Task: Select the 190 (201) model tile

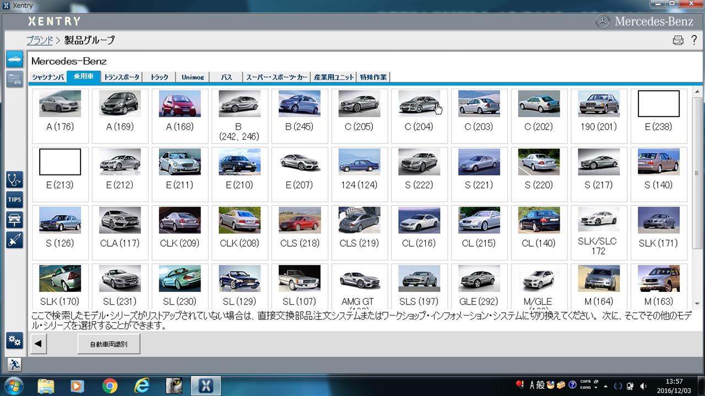Action: coord(599,116)
